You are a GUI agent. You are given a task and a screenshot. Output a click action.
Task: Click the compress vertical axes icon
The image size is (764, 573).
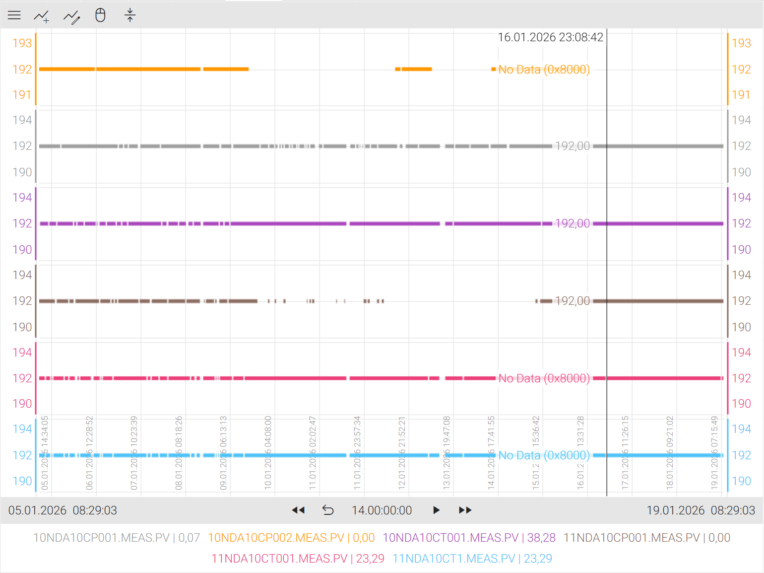[x=130, y=15]
